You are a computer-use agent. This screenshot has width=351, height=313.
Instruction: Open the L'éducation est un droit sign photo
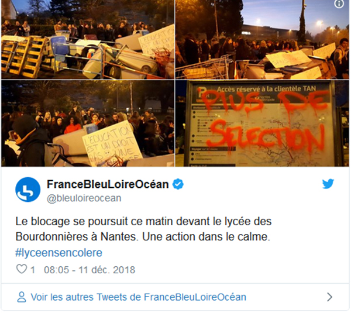(88, 123)
